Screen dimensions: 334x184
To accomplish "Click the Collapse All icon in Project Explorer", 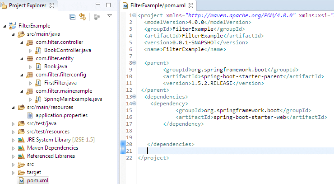I will 73,17.
